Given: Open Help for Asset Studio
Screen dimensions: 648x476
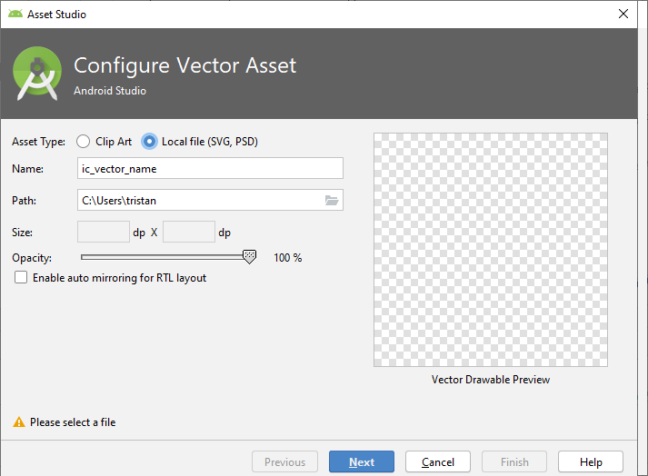Looking at the screenshot, I should 591,461.
